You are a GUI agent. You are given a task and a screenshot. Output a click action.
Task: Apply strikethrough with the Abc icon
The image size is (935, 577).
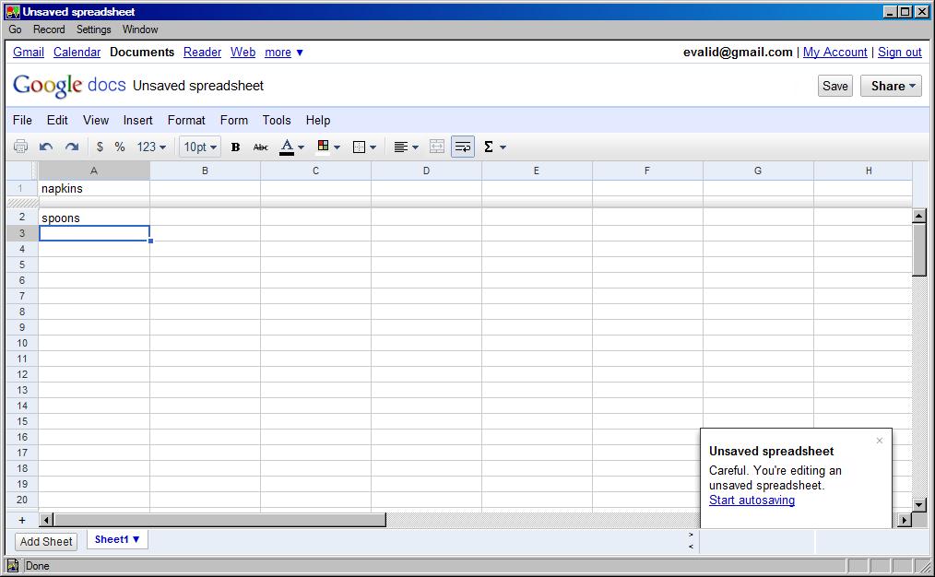tap(261, 147)
